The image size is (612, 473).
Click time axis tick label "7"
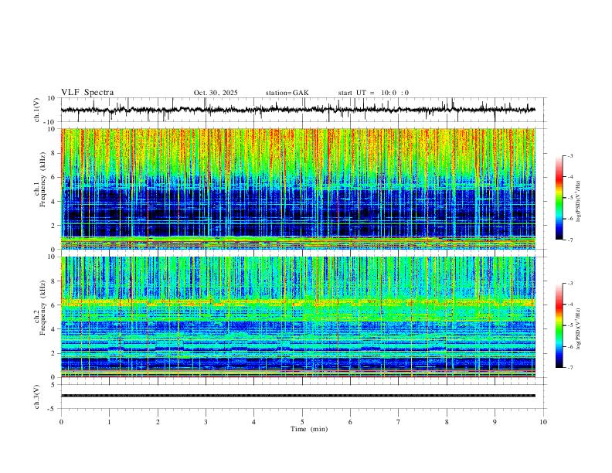coord(399,422)
